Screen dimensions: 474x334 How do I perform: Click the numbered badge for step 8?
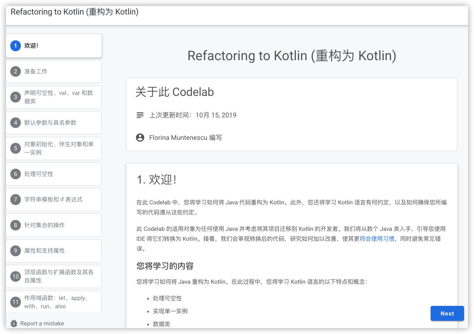16,225
